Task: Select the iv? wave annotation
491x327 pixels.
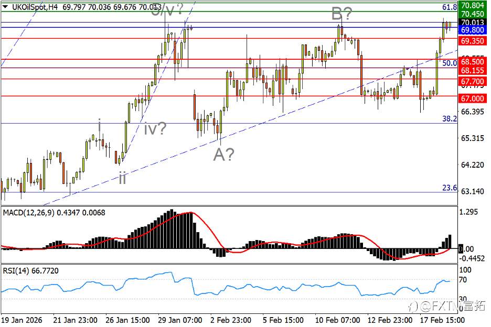Action: point(155,128)
